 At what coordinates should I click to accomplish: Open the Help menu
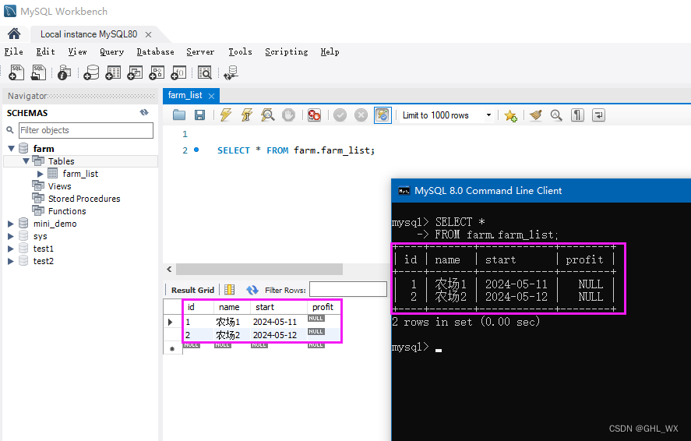click(330, 51)
